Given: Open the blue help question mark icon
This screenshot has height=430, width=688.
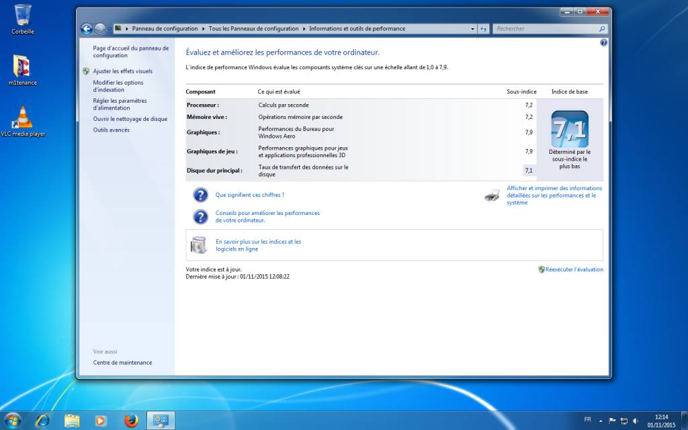Looking at the screenshot, I should click(604, 42).
